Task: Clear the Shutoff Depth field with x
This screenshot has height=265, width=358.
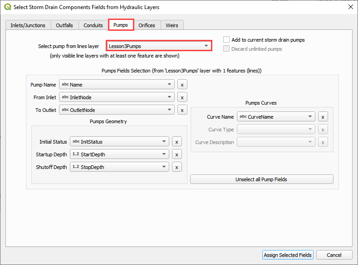Action: 177,167
